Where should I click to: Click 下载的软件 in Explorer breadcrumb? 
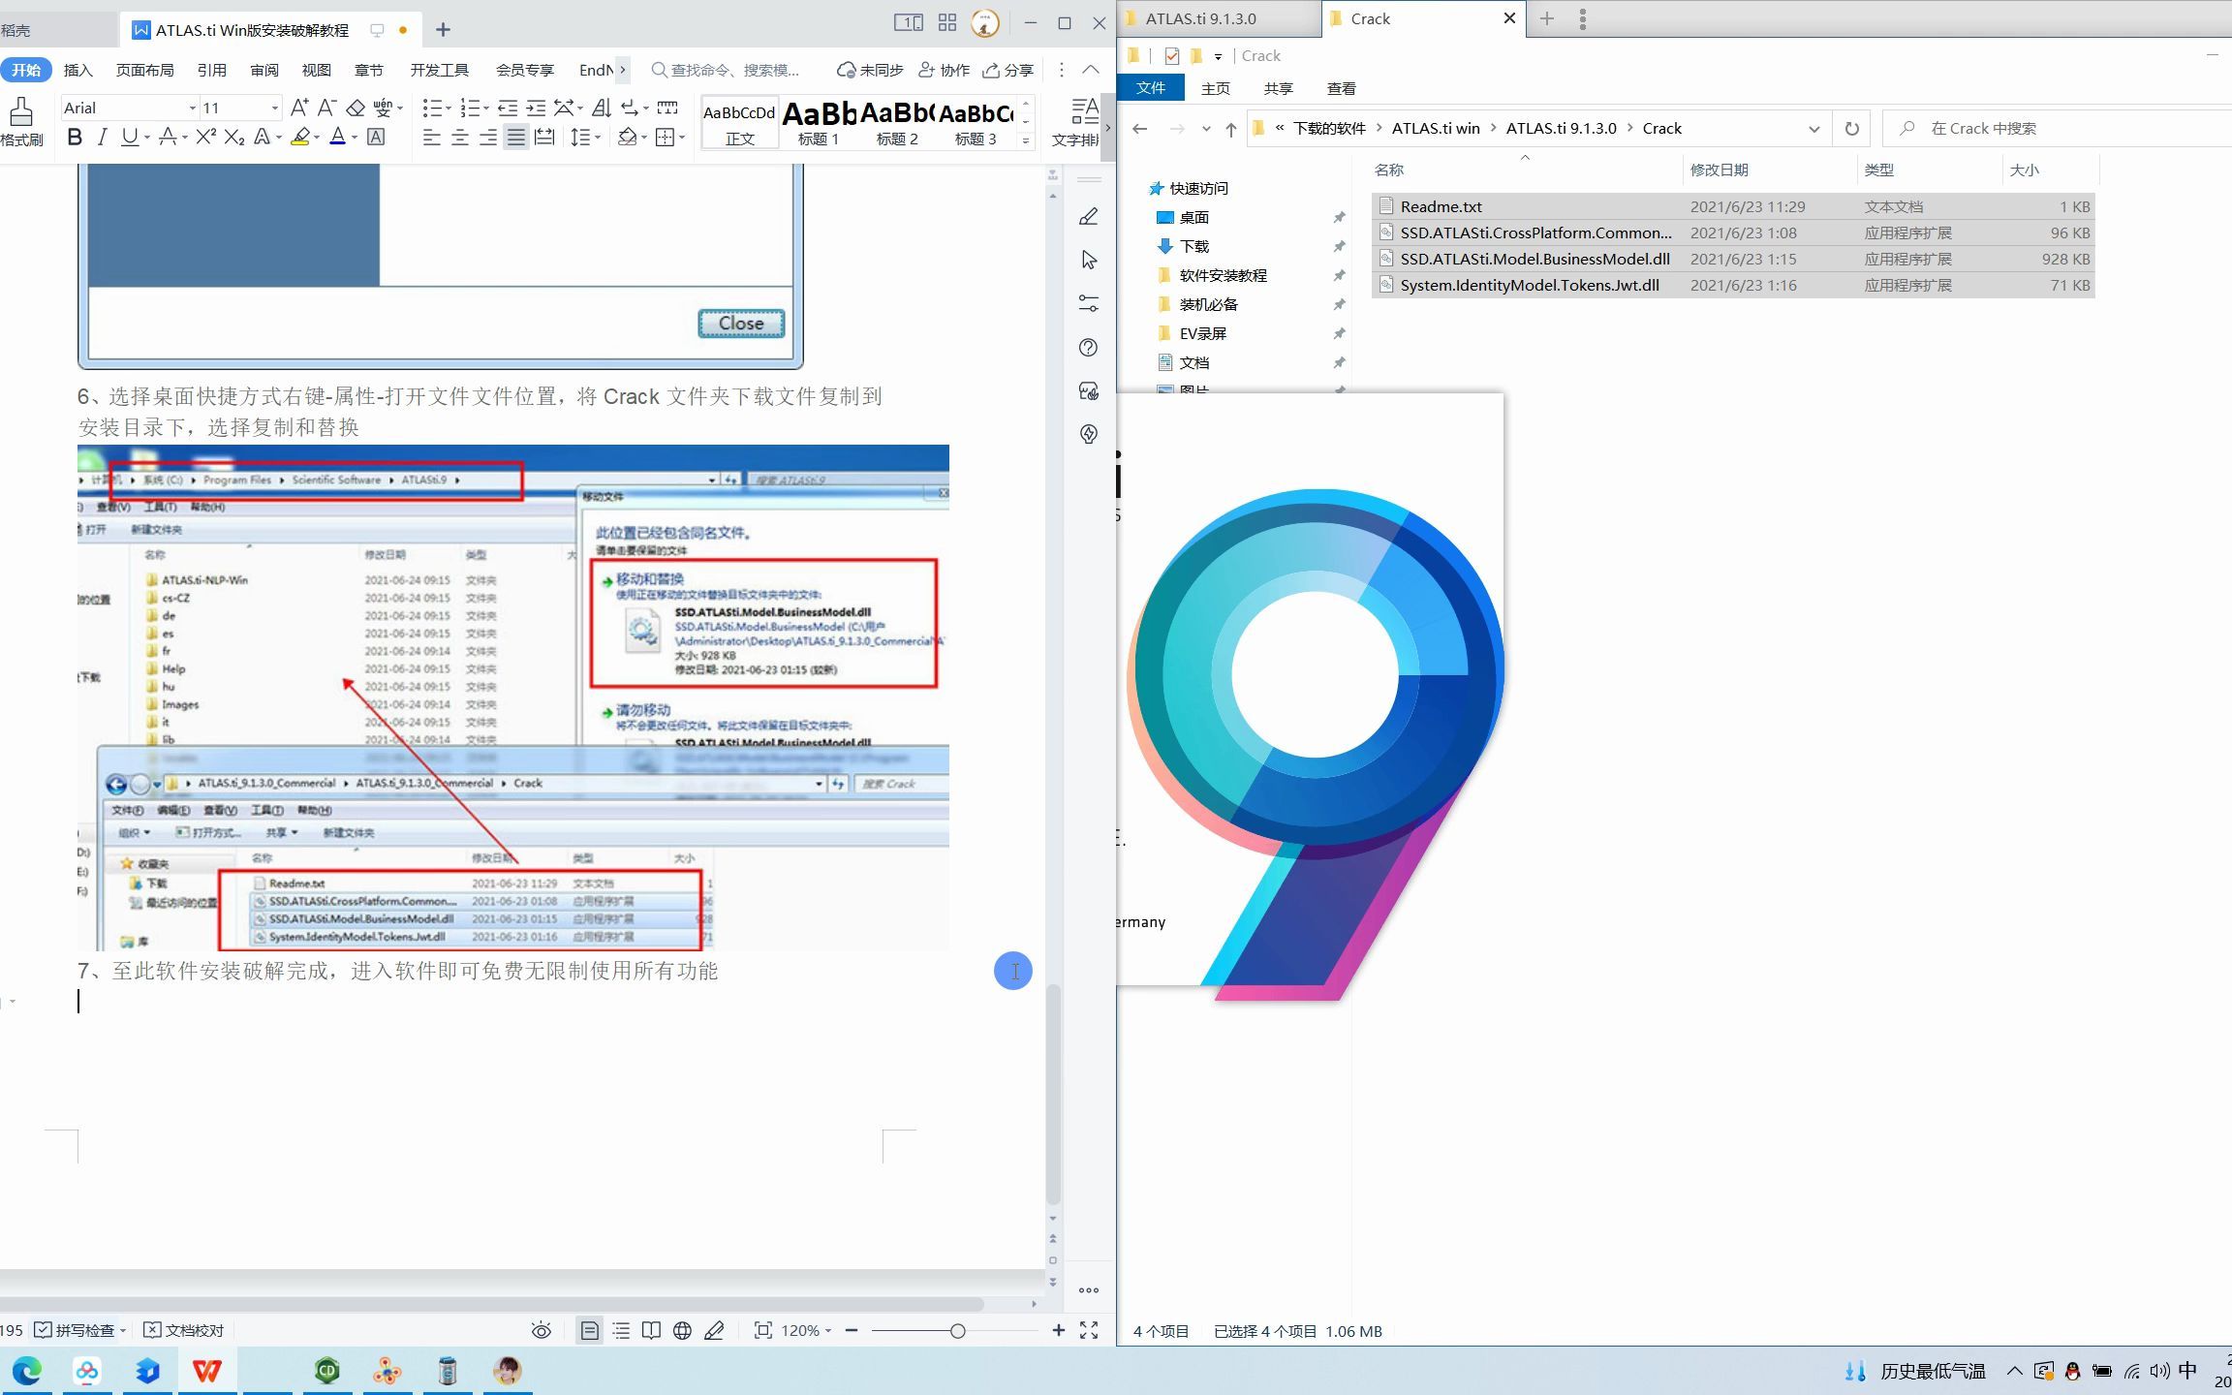coord(1329,129)
